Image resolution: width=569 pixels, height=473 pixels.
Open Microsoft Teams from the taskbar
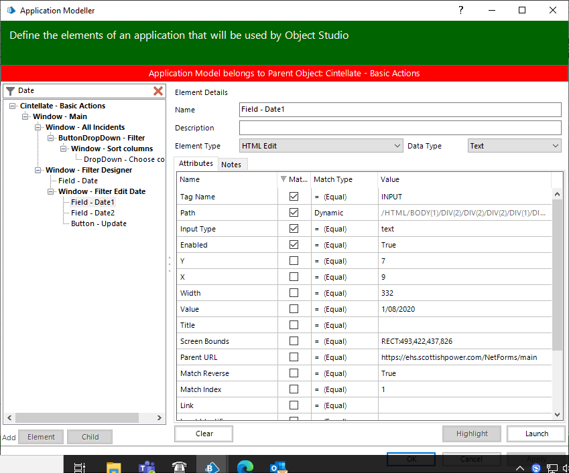click(x=146, y=468)
